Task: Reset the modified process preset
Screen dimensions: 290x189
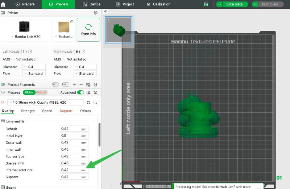Action: 3,102
